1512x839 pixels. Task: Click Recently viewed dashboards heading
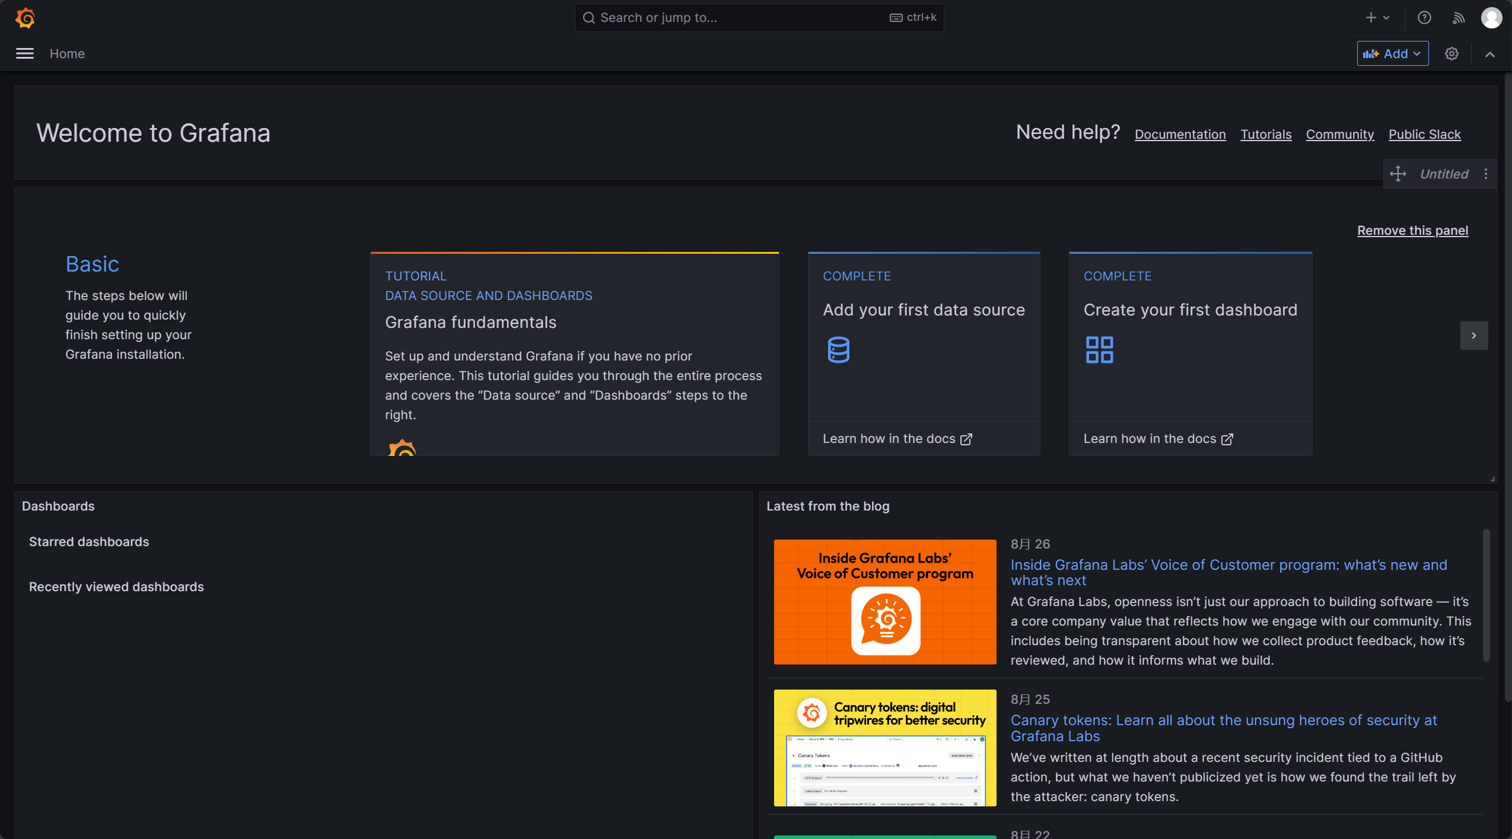click(x=116, y=587)
